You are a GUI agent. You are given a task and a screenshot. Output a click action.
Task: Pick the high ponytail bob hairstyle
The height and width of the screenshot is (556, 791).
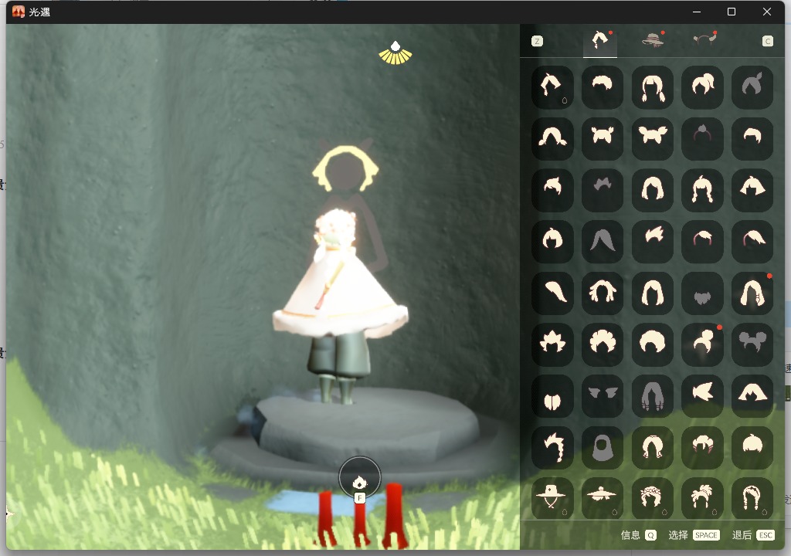(x=702, y=86)
